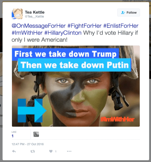Open Tea Kettle's profile avatar
The width and height of the screenshot is (151, 162).
[x=17, y=14]
